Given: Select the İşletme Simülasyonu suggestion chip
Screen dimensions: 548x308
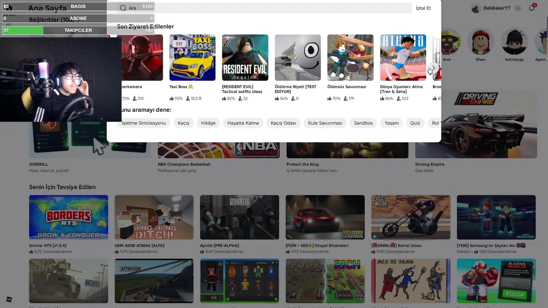Looking at the screenshot, I should 144,123.
